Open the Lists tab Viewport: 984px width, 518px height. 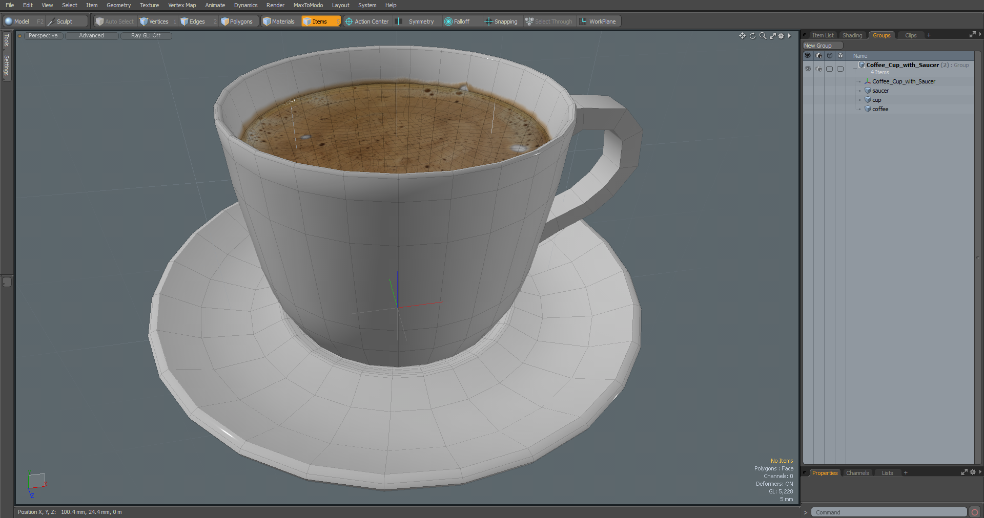point(887,473)
